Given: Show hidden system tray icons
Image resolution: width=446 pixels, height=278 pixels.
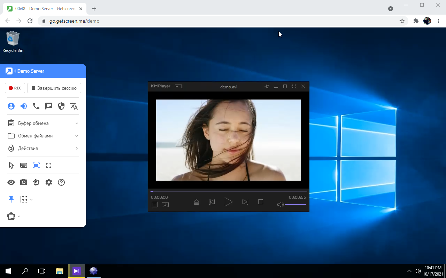Looking at the screenshot, I should 409,271.
